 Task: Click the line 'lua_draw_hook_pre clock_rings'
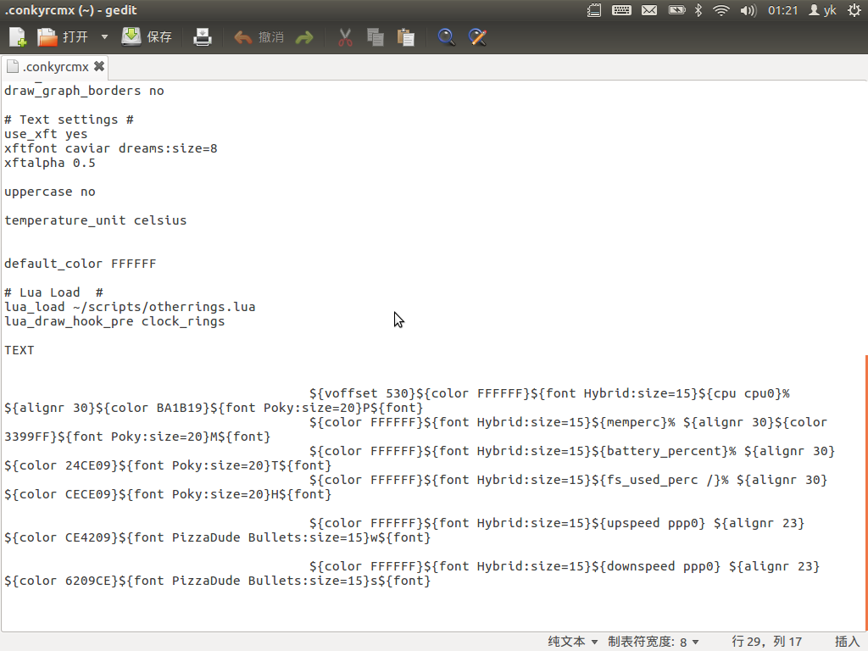tap(114, 321)
